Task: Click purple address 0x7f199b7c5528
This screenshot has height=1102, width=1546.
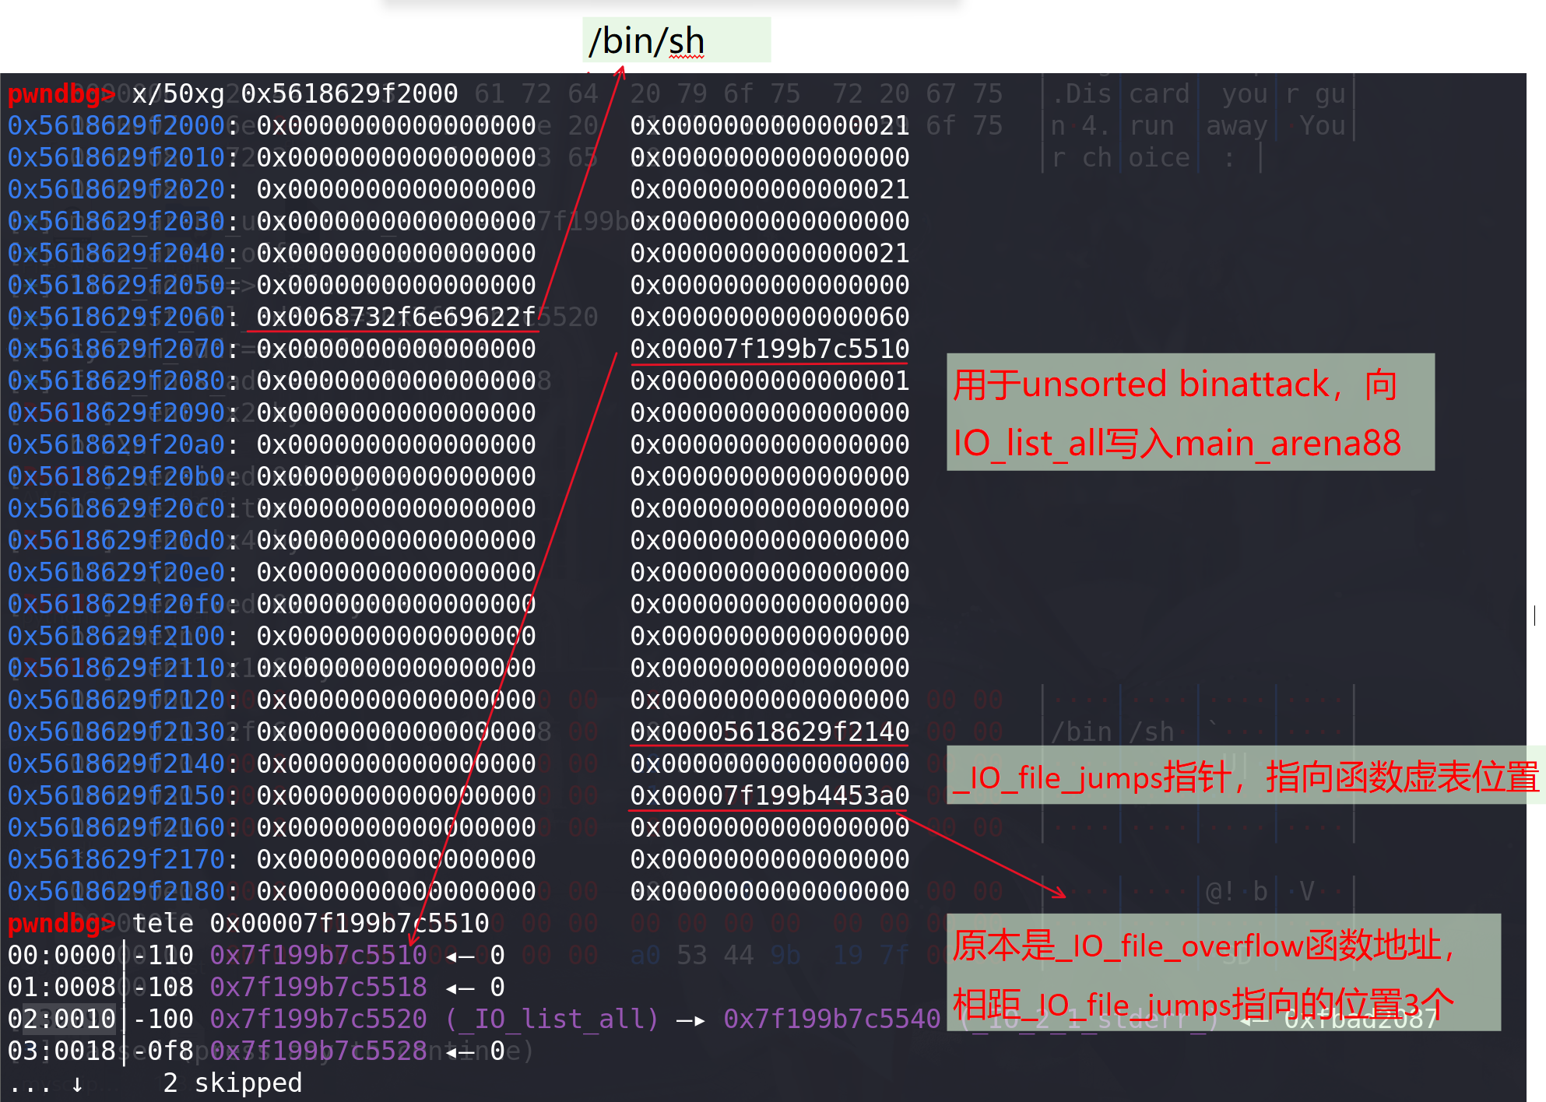Action: coord(318,1051)
